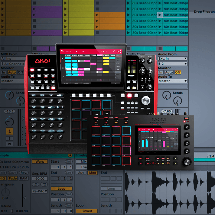The height and width of the screenshot is (215, 215).
Task: Open the Re-Pitch warp mode dropdown
Action: pyautogui.click(x=40, y=191)
